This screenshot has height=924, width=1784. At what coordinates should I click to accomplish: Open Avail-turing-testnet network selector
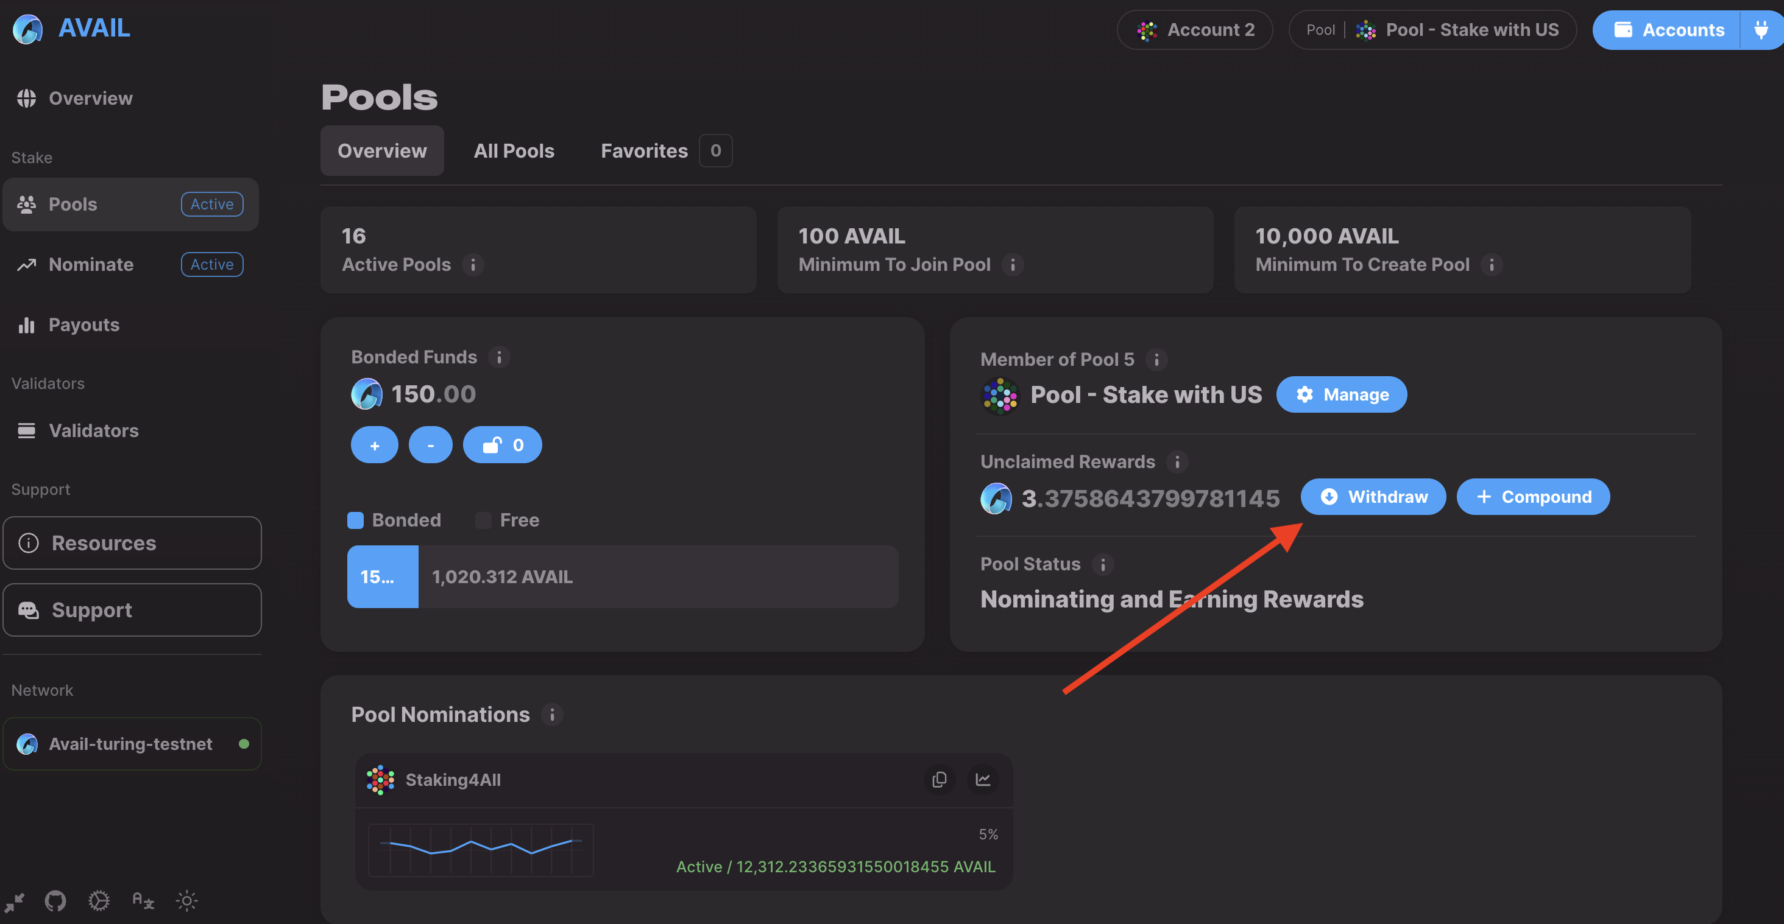[x=132, y=743]
